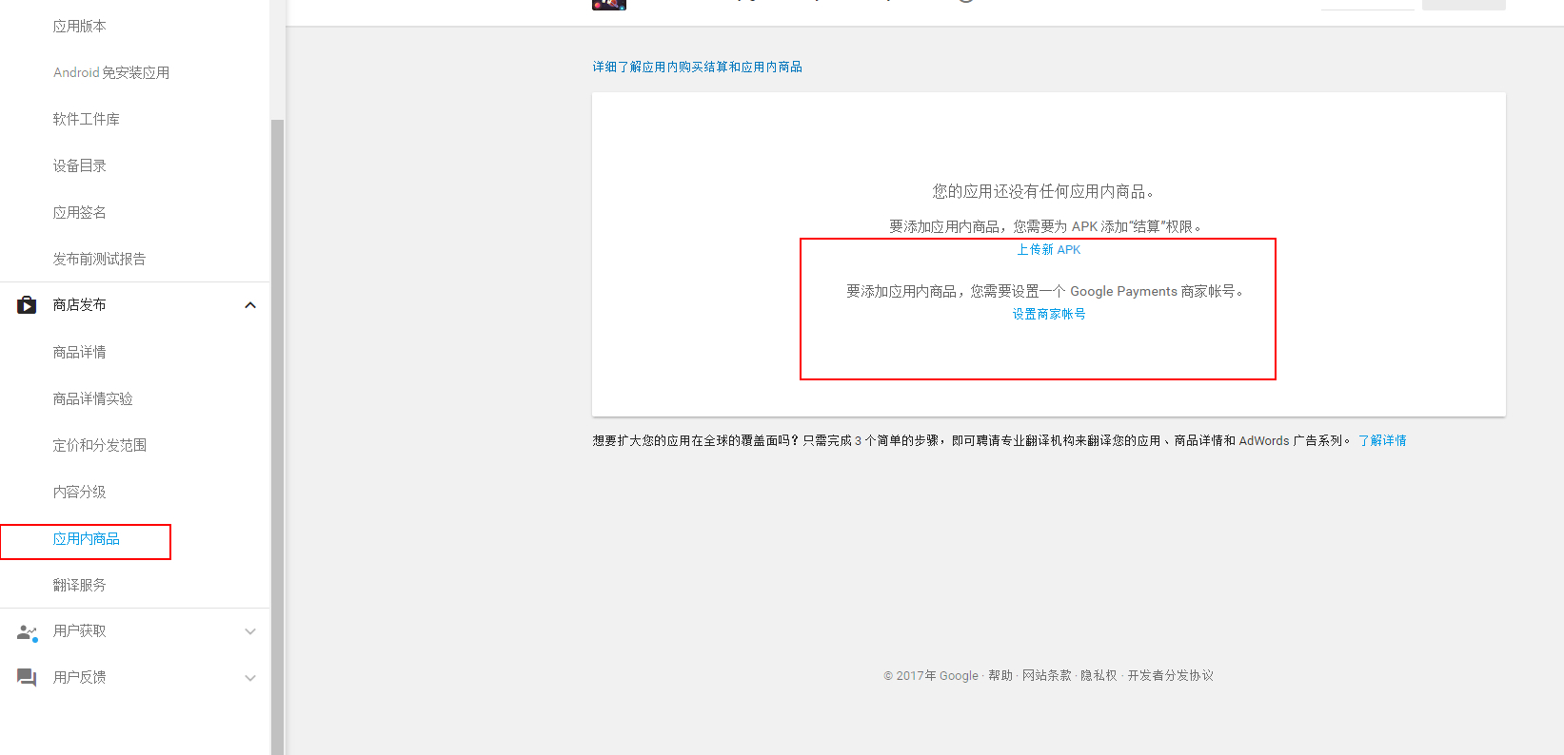Select 软件工件库 in the sidebar
This screenshot has width=1564, height=755.
click(87, 119)
